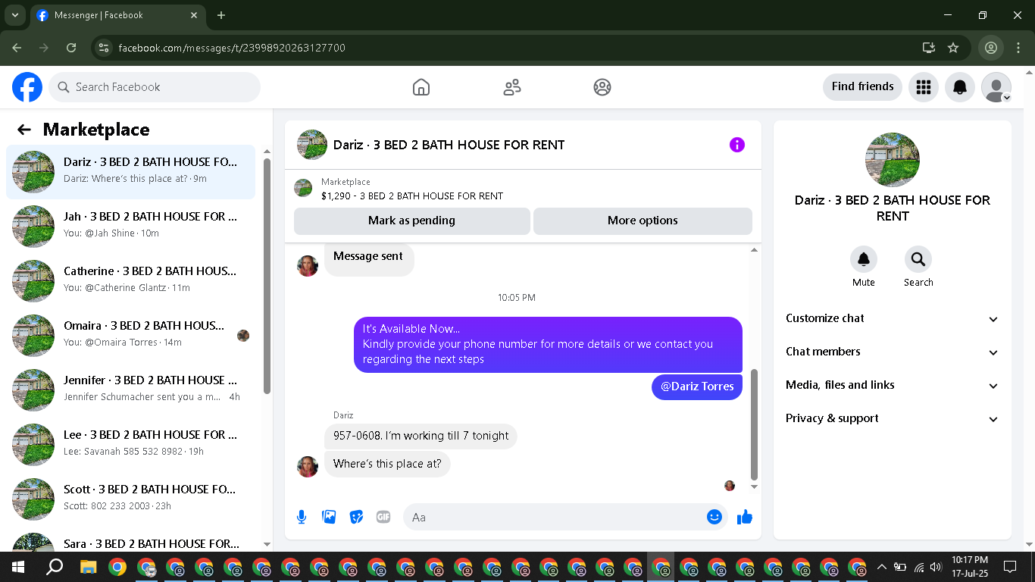Send a thumbs-up like

745,517
